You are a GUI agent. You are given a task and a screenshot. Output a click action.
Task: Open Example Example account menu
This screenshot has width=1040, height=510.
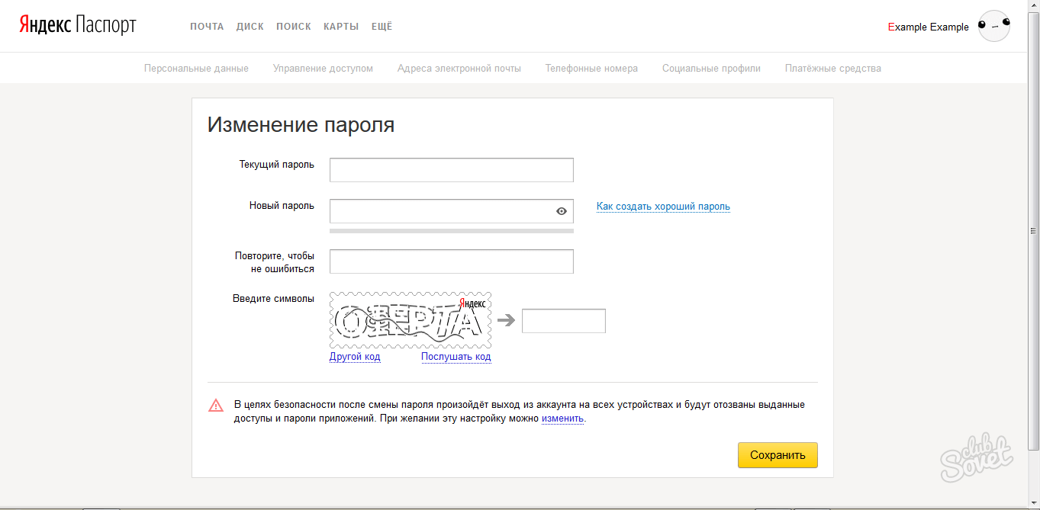pyautogui.click(x=928, y=27)
